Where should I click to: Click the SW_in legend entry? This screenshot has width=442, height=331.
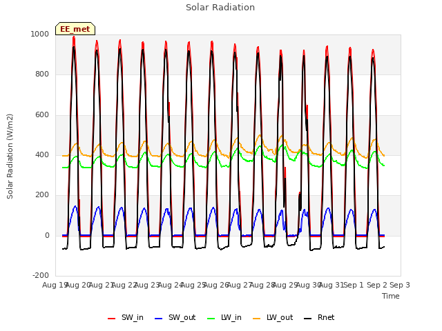126,317
